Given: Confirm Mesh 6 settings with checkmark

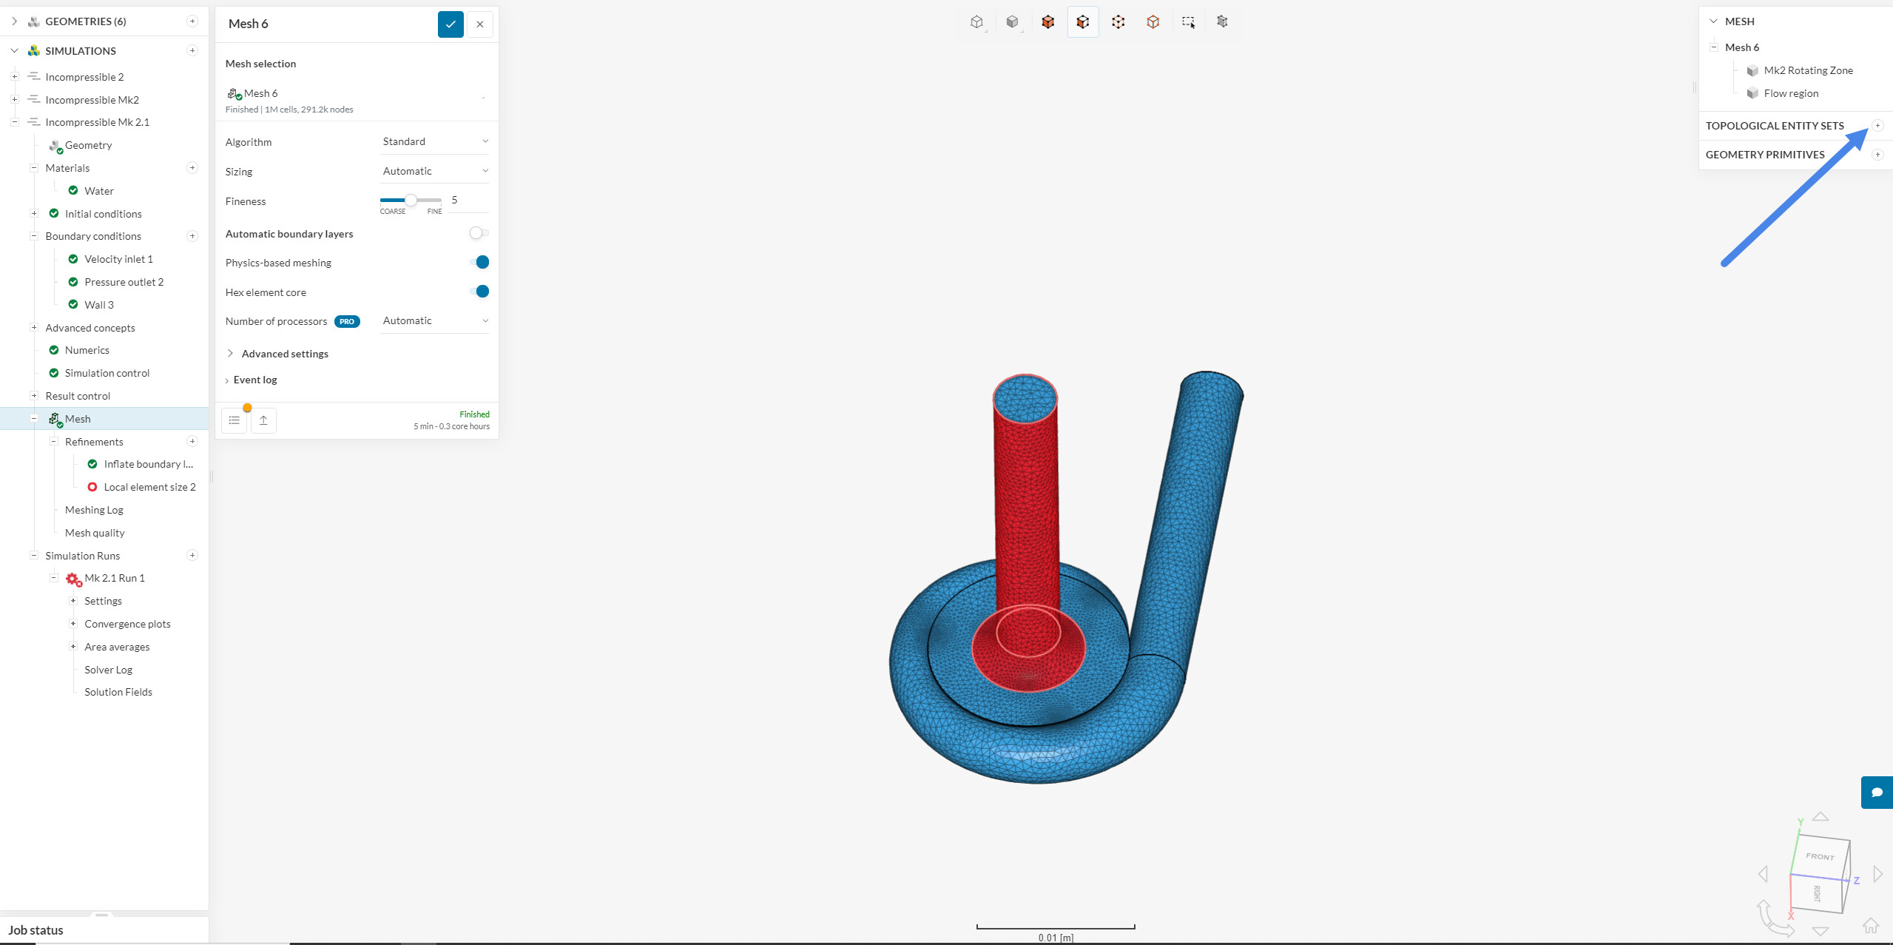Looking at the screenshot, I should [451, 24].
